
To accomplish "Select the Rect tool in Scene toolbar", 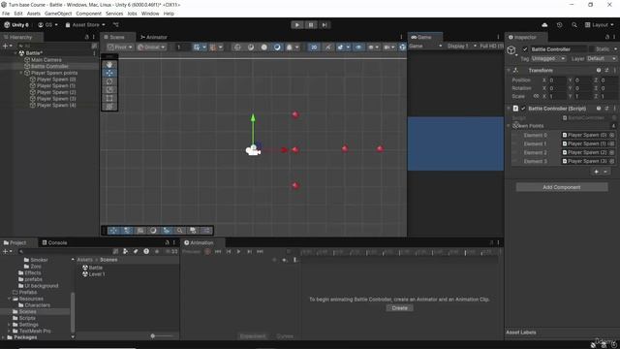I will click(109, 98).
